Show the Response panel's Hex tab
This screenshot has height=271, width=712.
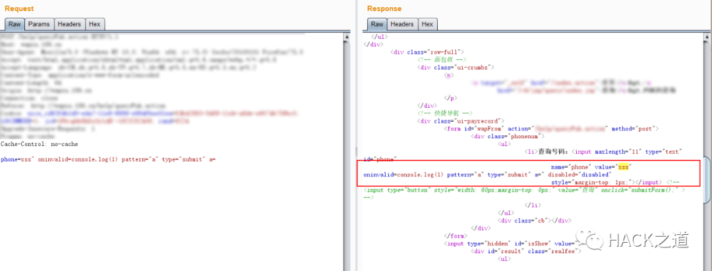click(x=427, y=24)
